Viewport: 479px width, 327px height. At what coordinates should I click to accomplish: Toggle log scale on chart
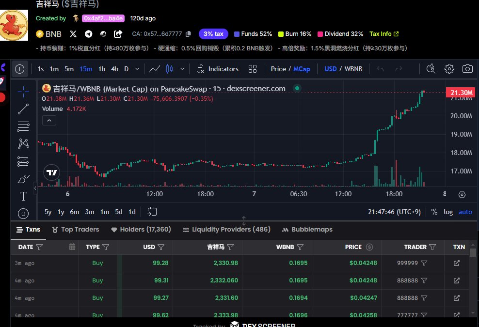(x=448, y=212)
